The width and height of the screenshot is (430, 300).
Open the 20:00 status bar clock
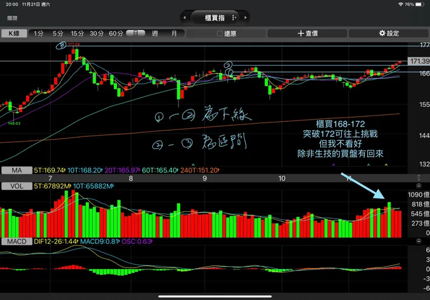coord(12,5)
